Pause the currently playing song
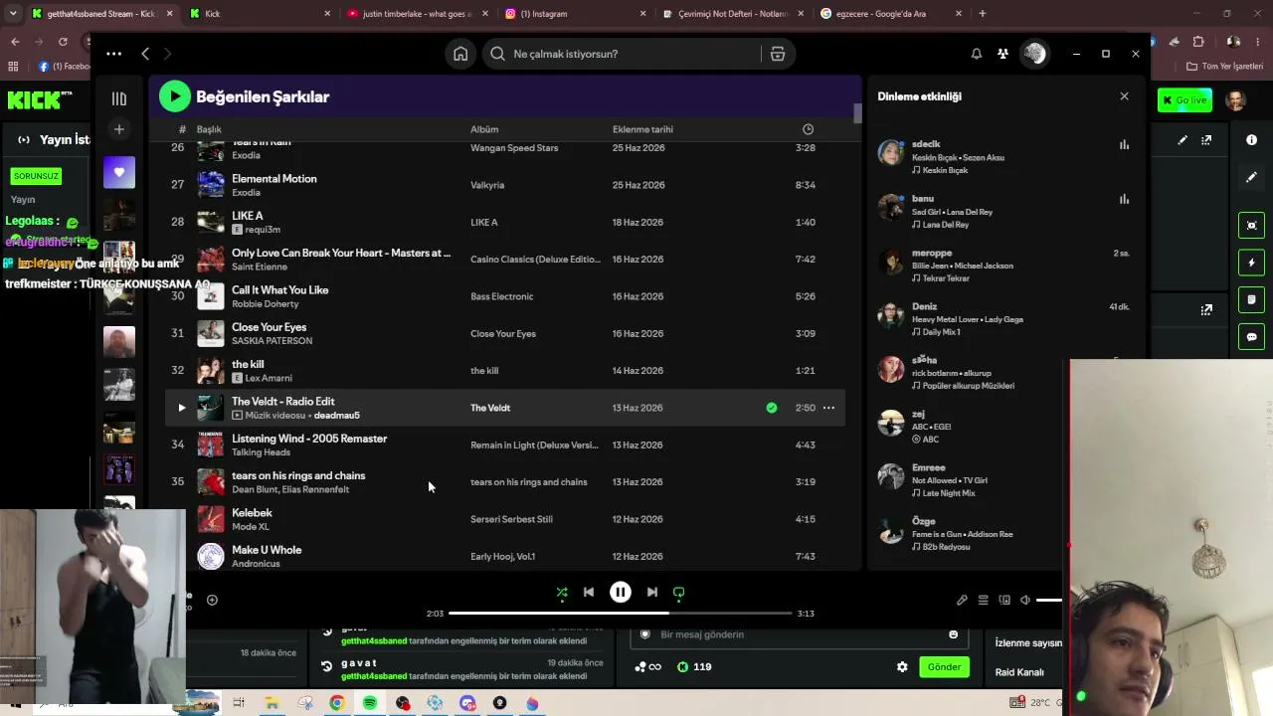 [620, 593]
